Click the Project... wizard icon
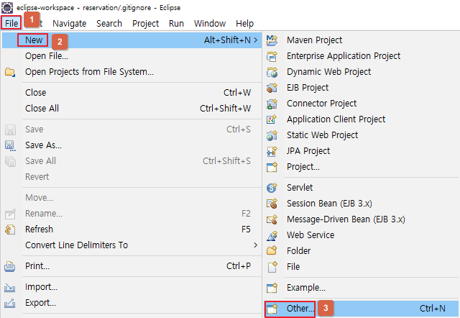 click(272, 167)
